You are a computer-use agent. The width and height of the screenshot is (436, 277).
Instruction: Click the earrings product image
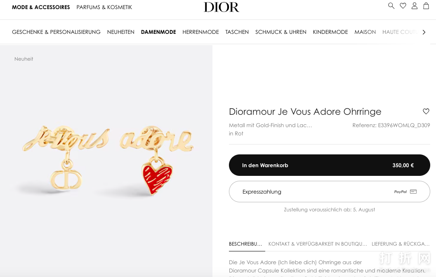click(x=106, y=161)
